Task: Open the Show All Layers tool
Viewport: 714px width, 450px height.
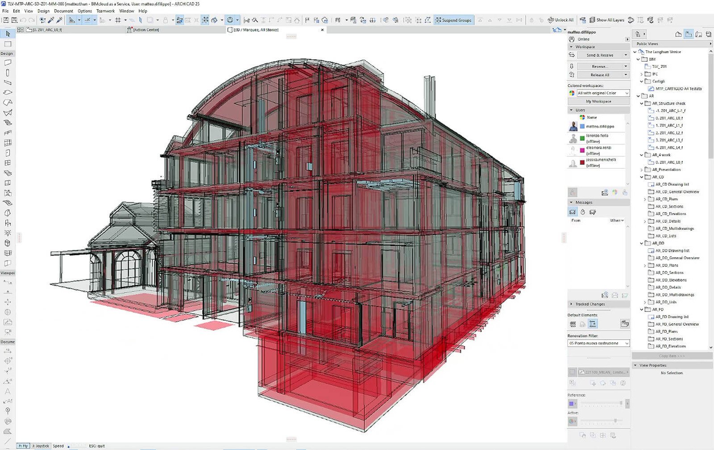Action: click(x=606, y=20)
